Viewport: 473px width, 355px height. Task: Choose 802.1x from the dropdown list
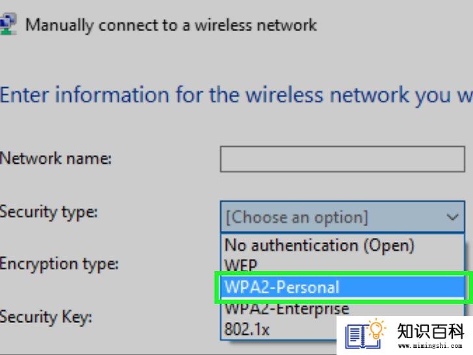pyautogui.click(x=247, y=329)
